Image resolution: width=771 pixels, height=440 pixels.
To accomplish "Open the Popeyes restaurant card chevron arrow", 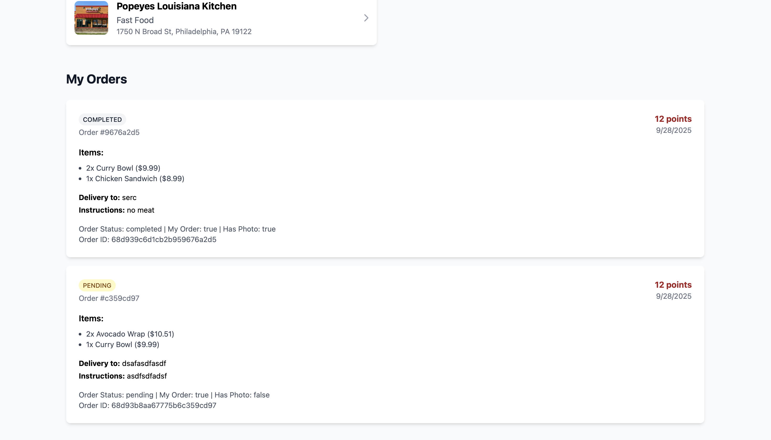I will [366, 18].
